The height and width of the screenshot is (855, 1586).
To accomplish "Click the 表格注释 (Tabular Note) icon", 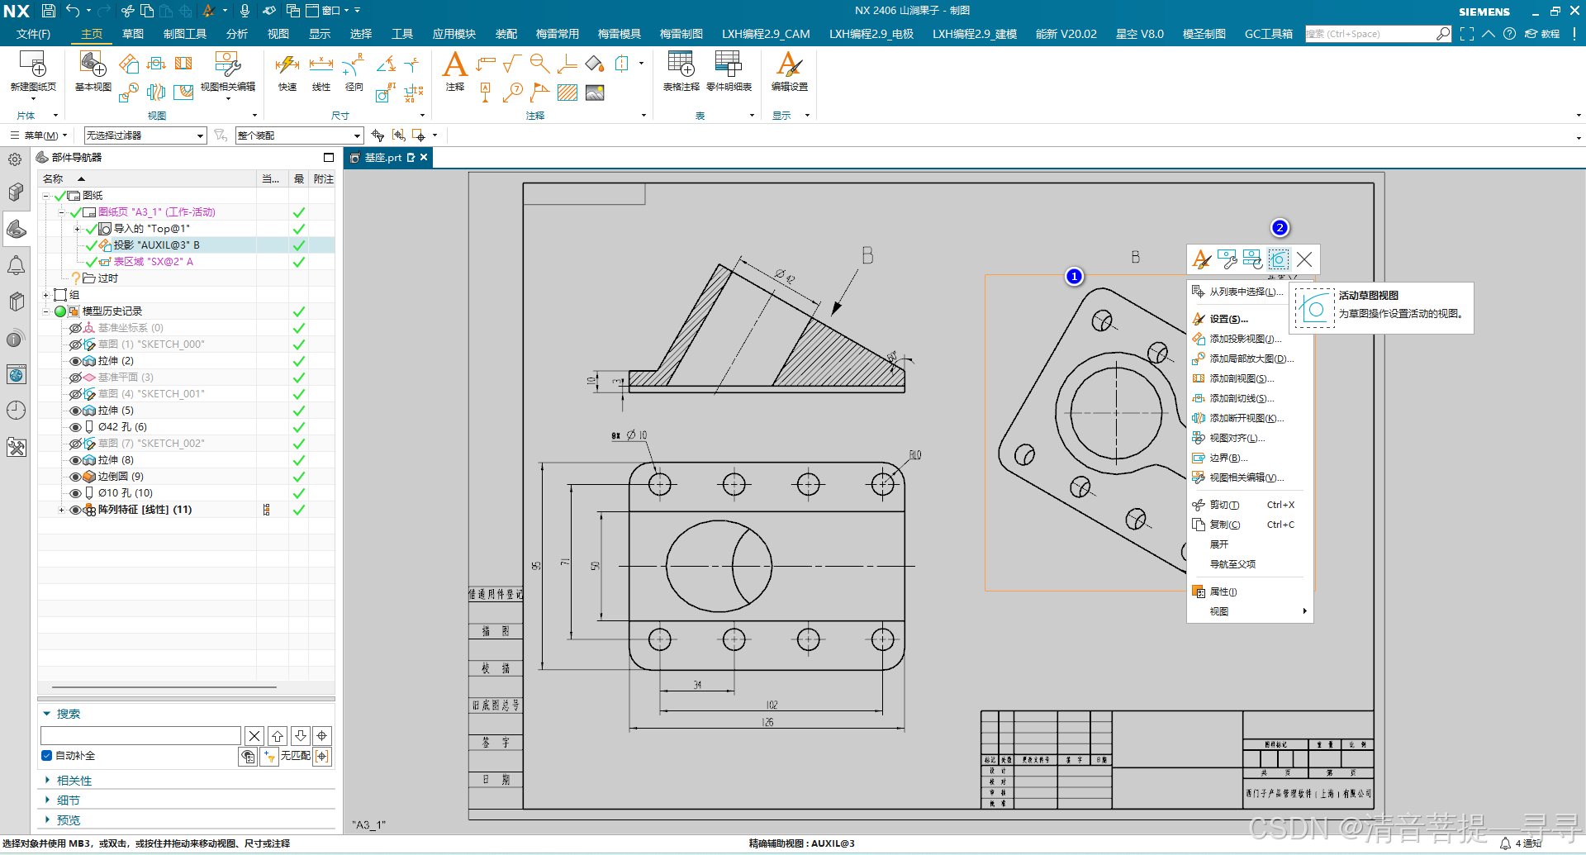I will (x=681, y=72).
